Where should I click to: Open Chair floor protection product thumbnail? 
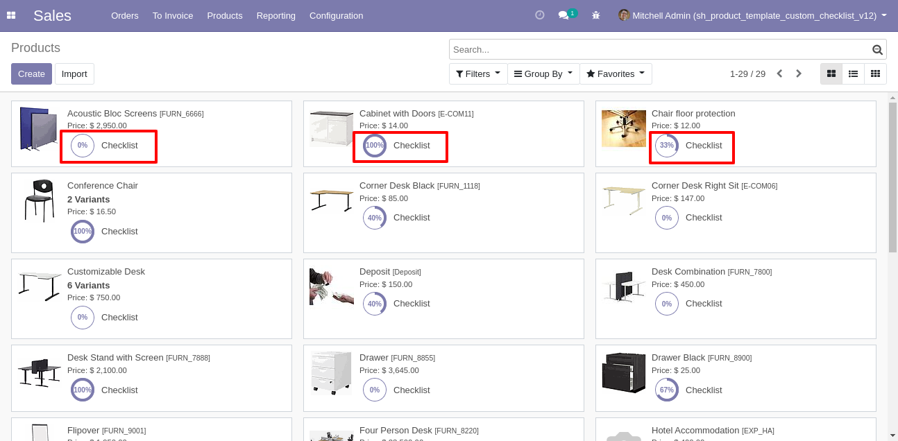pos(624,128)
